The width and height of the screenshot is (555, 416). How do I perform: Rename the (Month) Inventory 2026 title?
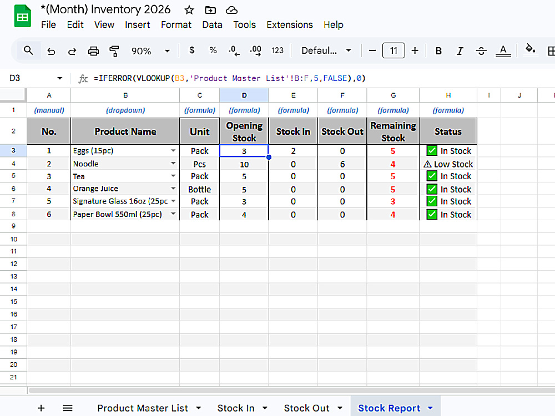click(x=105, y=9)
